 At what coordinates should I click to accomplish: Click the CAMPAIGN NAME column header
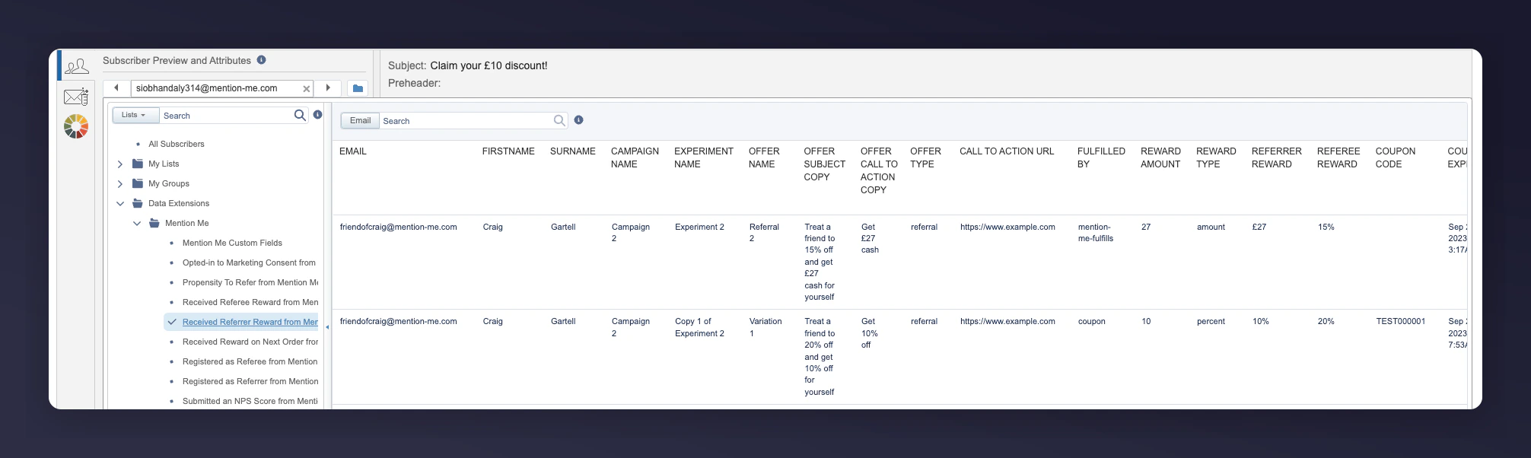[x=635, y=157]
